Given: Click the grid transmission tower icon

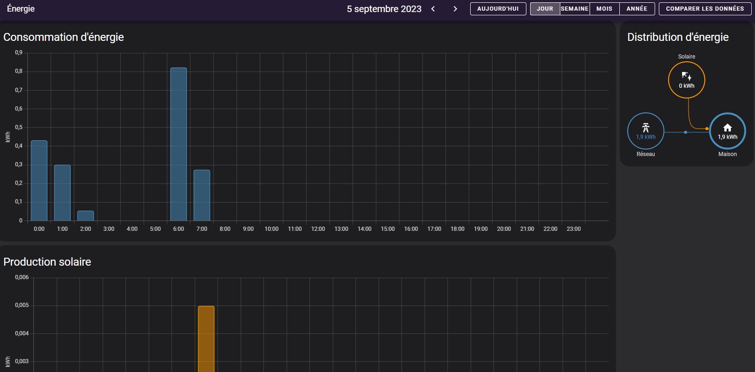Looking at the screenshot, I should click(x=645, y=128).
